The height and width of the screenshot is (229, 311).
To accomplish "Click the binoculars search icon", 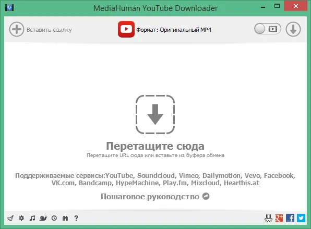I will coord(65,218).
